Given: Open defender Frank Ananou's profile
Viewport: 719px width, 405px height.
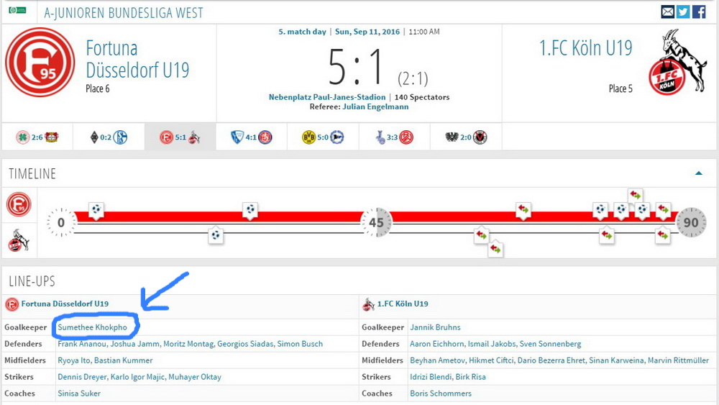Looking at the screenshot, I should tap(82, 344).
